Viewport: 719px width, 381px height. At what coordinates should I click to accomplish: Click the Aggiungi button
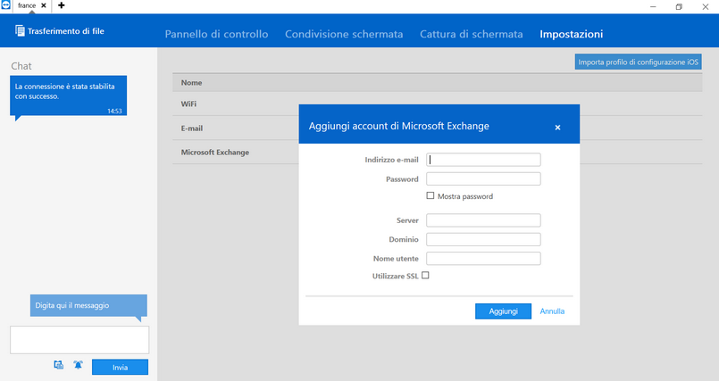coord(503,311)
